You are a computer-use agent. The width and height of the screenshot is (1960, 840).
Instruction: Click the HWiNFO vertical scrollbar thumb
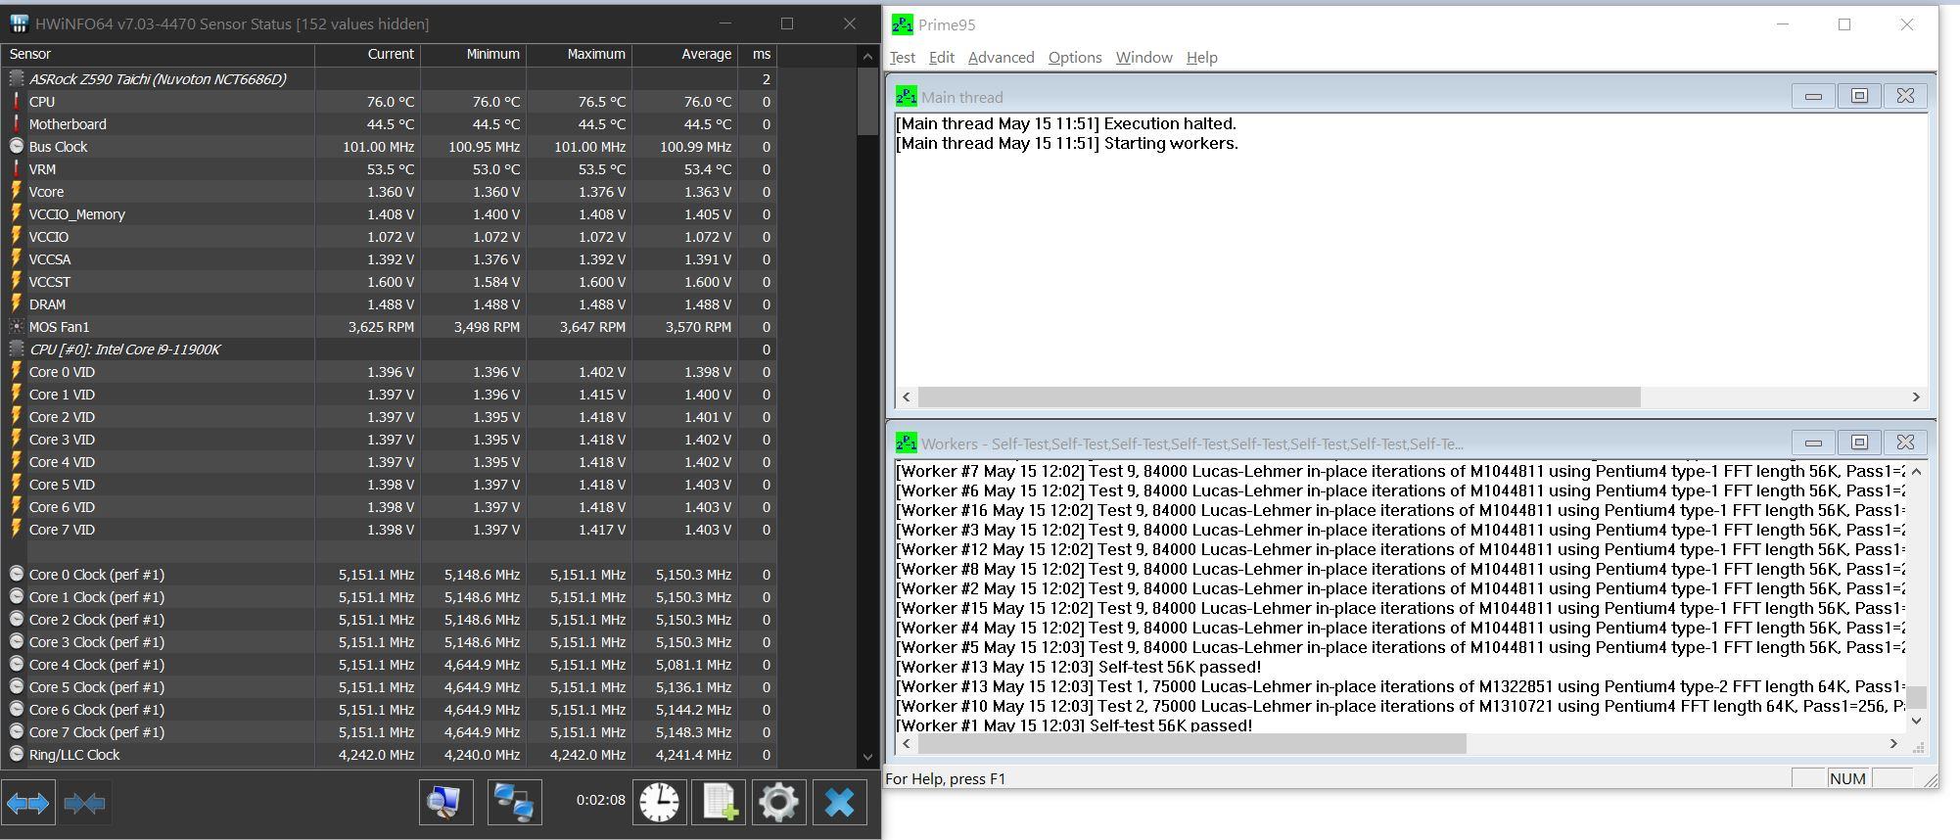pyautogui.click(x=867, y=102)
